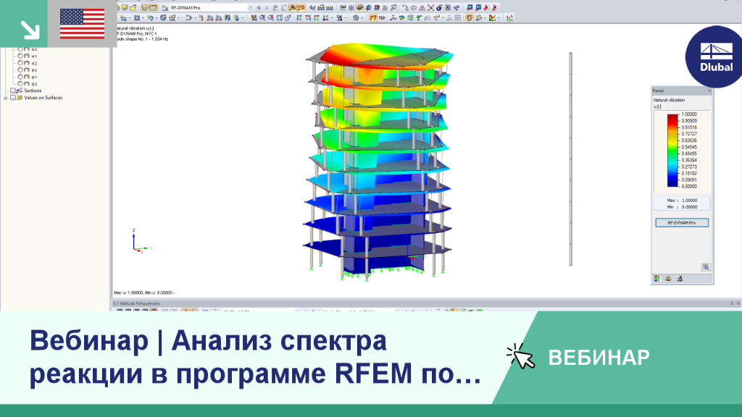
Task: Open the microscope filter tab icon
Action: 680,279
